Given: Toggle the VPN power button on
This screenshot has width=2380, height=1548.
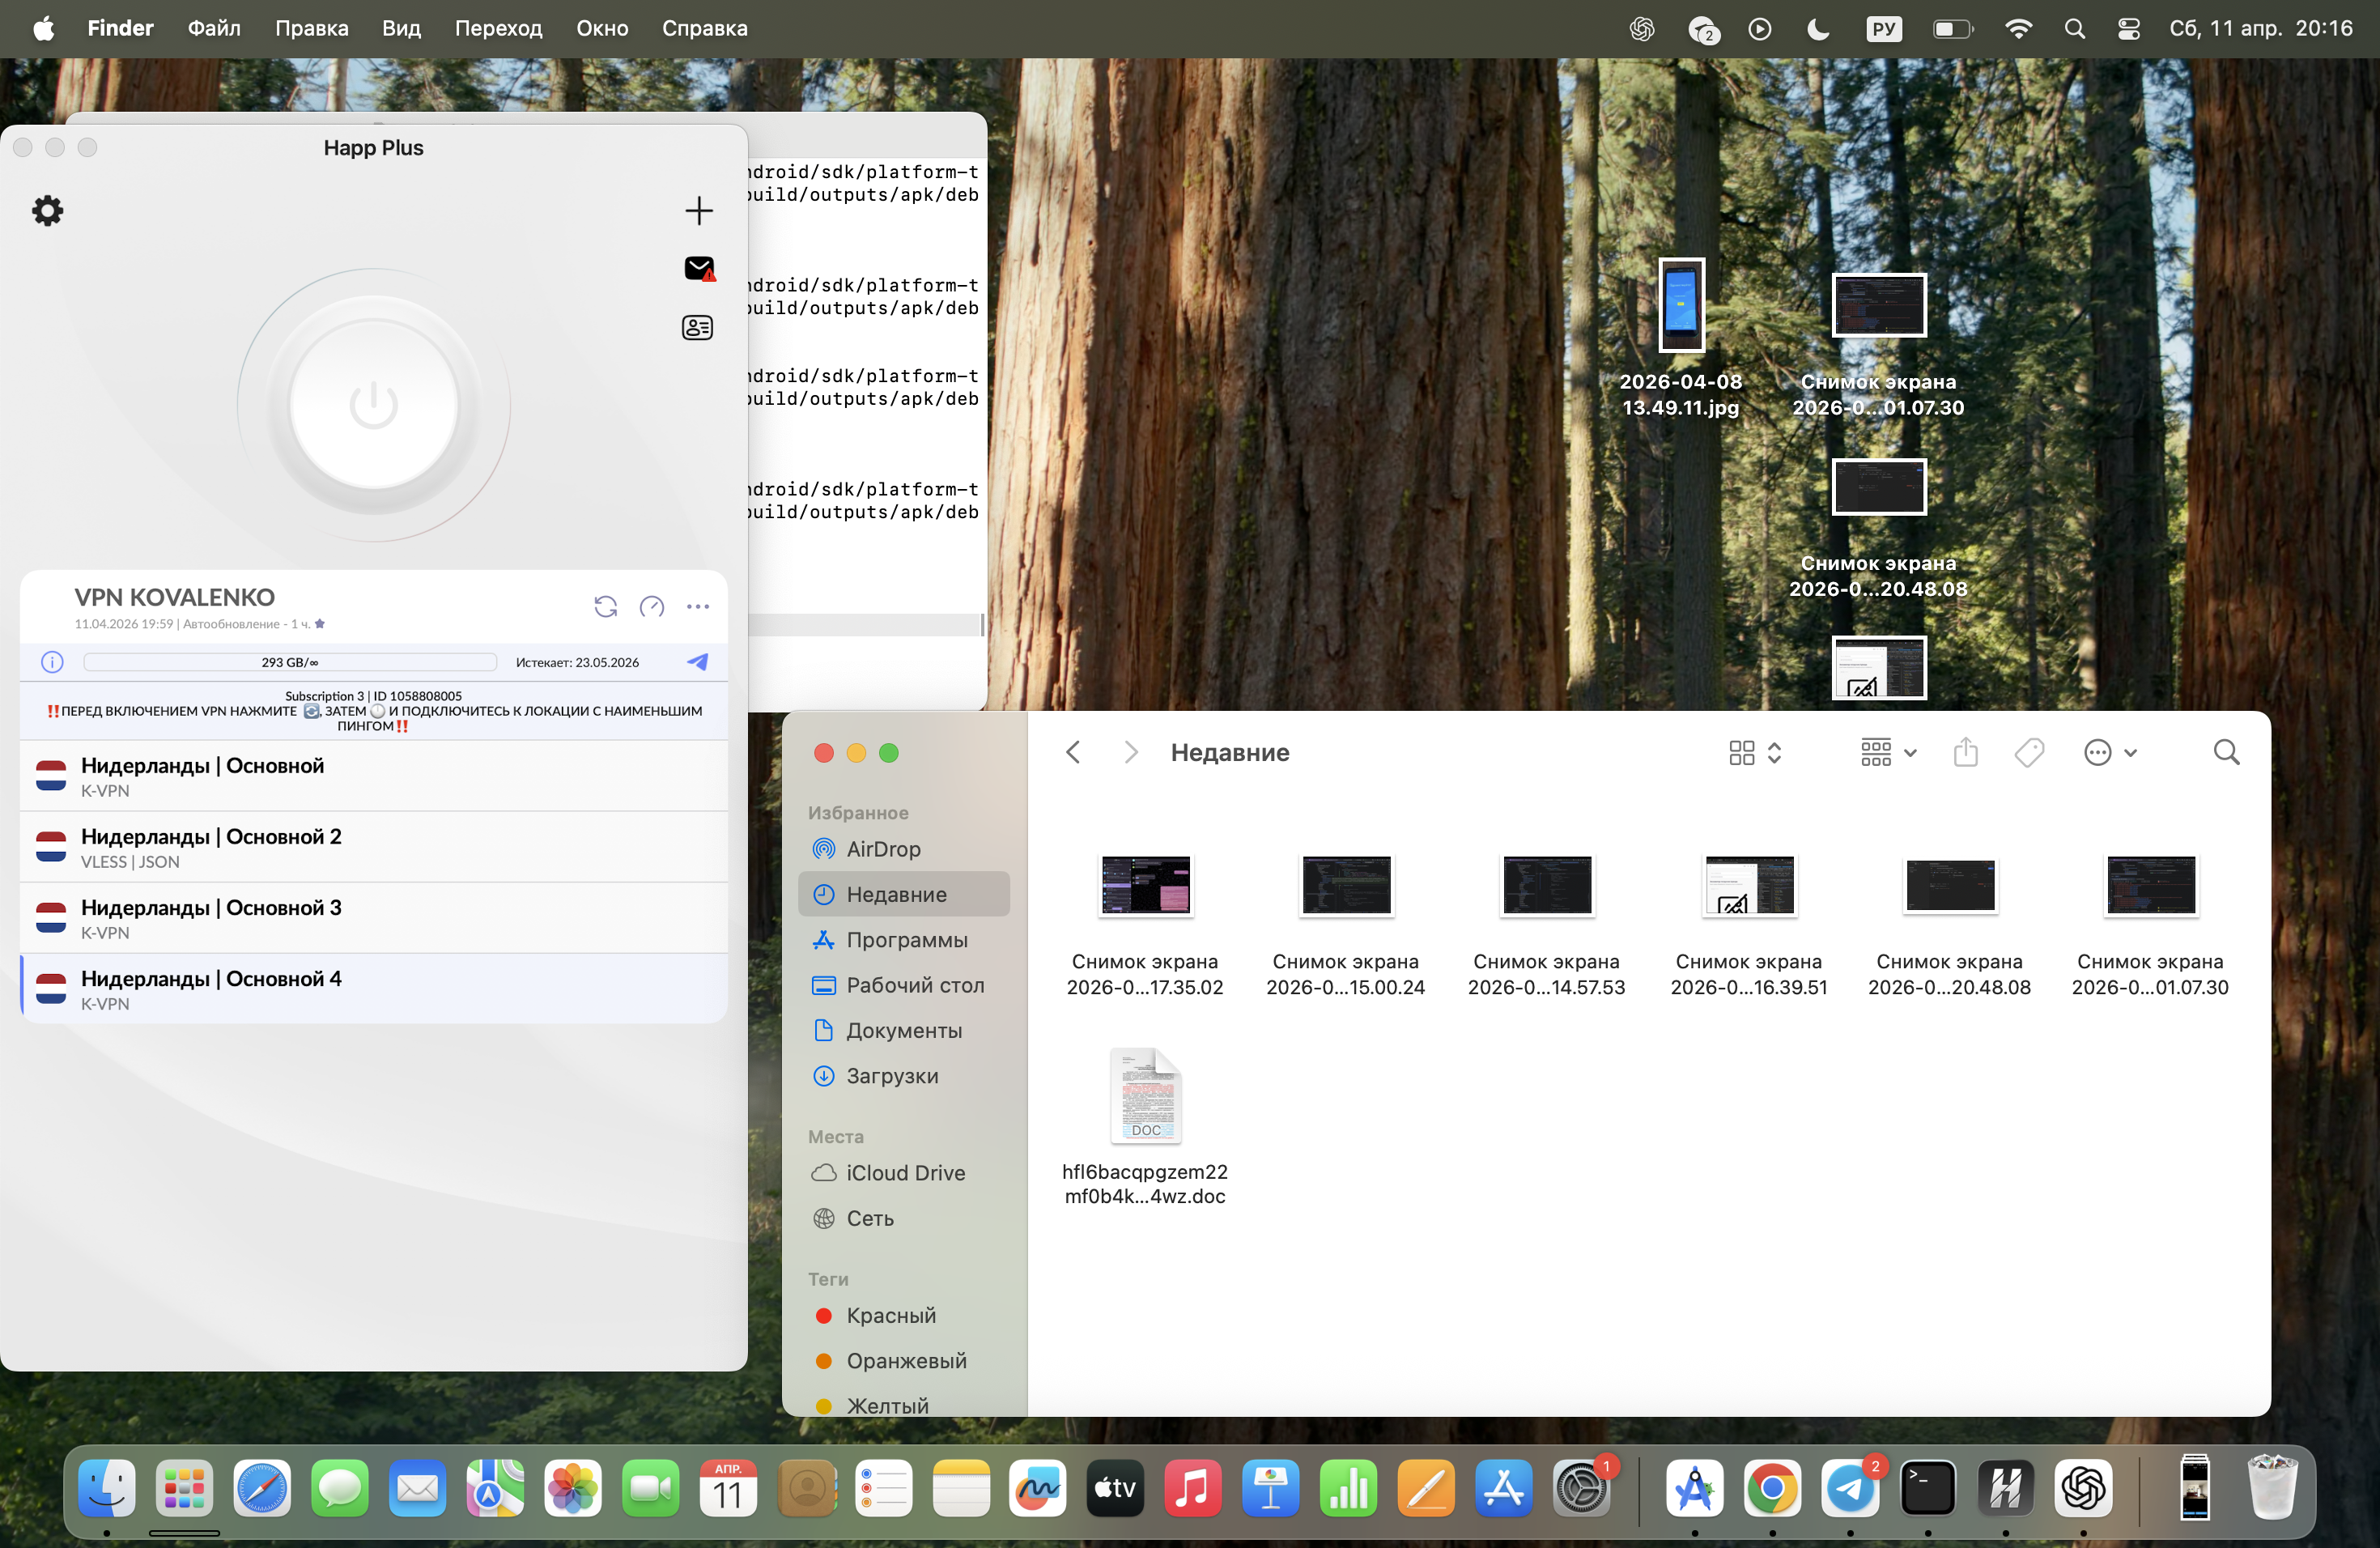Looking at the screenshot, I should (373, 405).
